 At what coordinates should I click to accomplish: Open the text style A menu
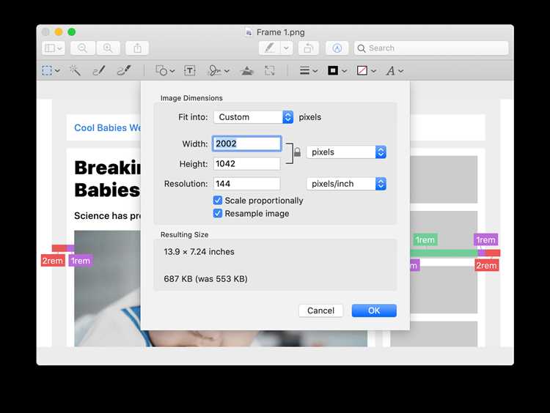(395, 71)
